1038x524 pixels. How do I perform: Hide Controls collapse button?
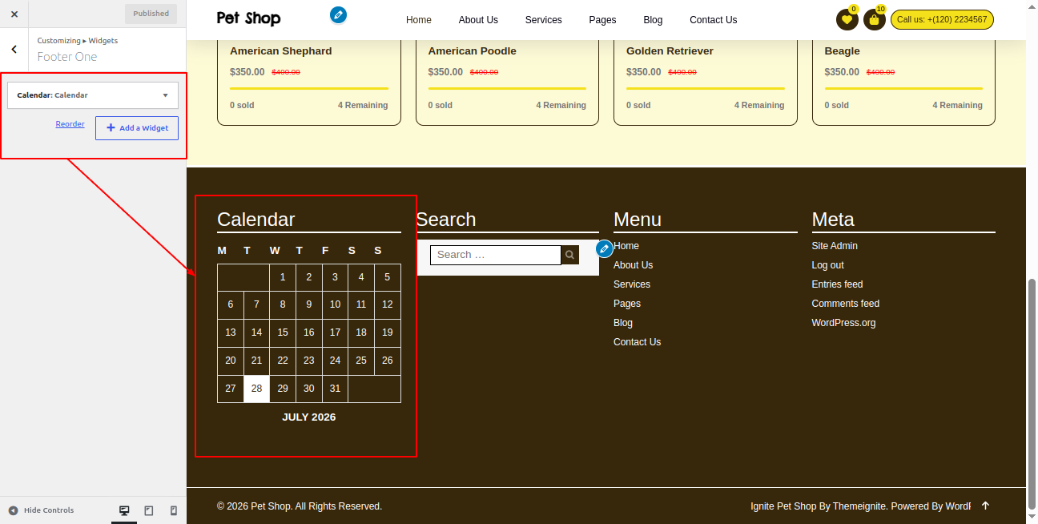tap(41, 510)
